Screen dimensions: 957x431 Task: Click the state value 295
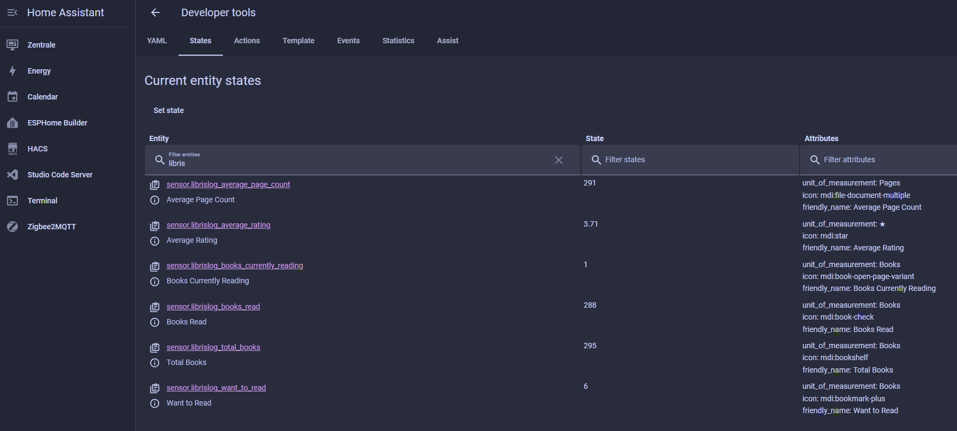(x=590, y=346)
